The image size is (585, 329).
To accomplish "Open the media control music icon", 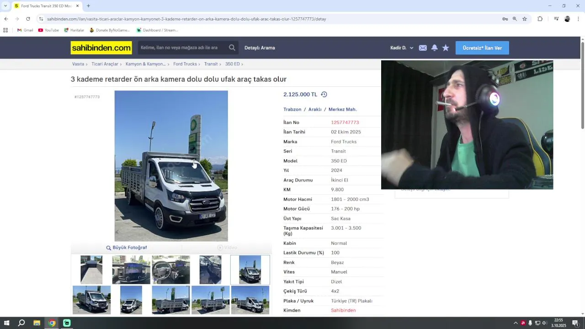I will coord(556,19).
